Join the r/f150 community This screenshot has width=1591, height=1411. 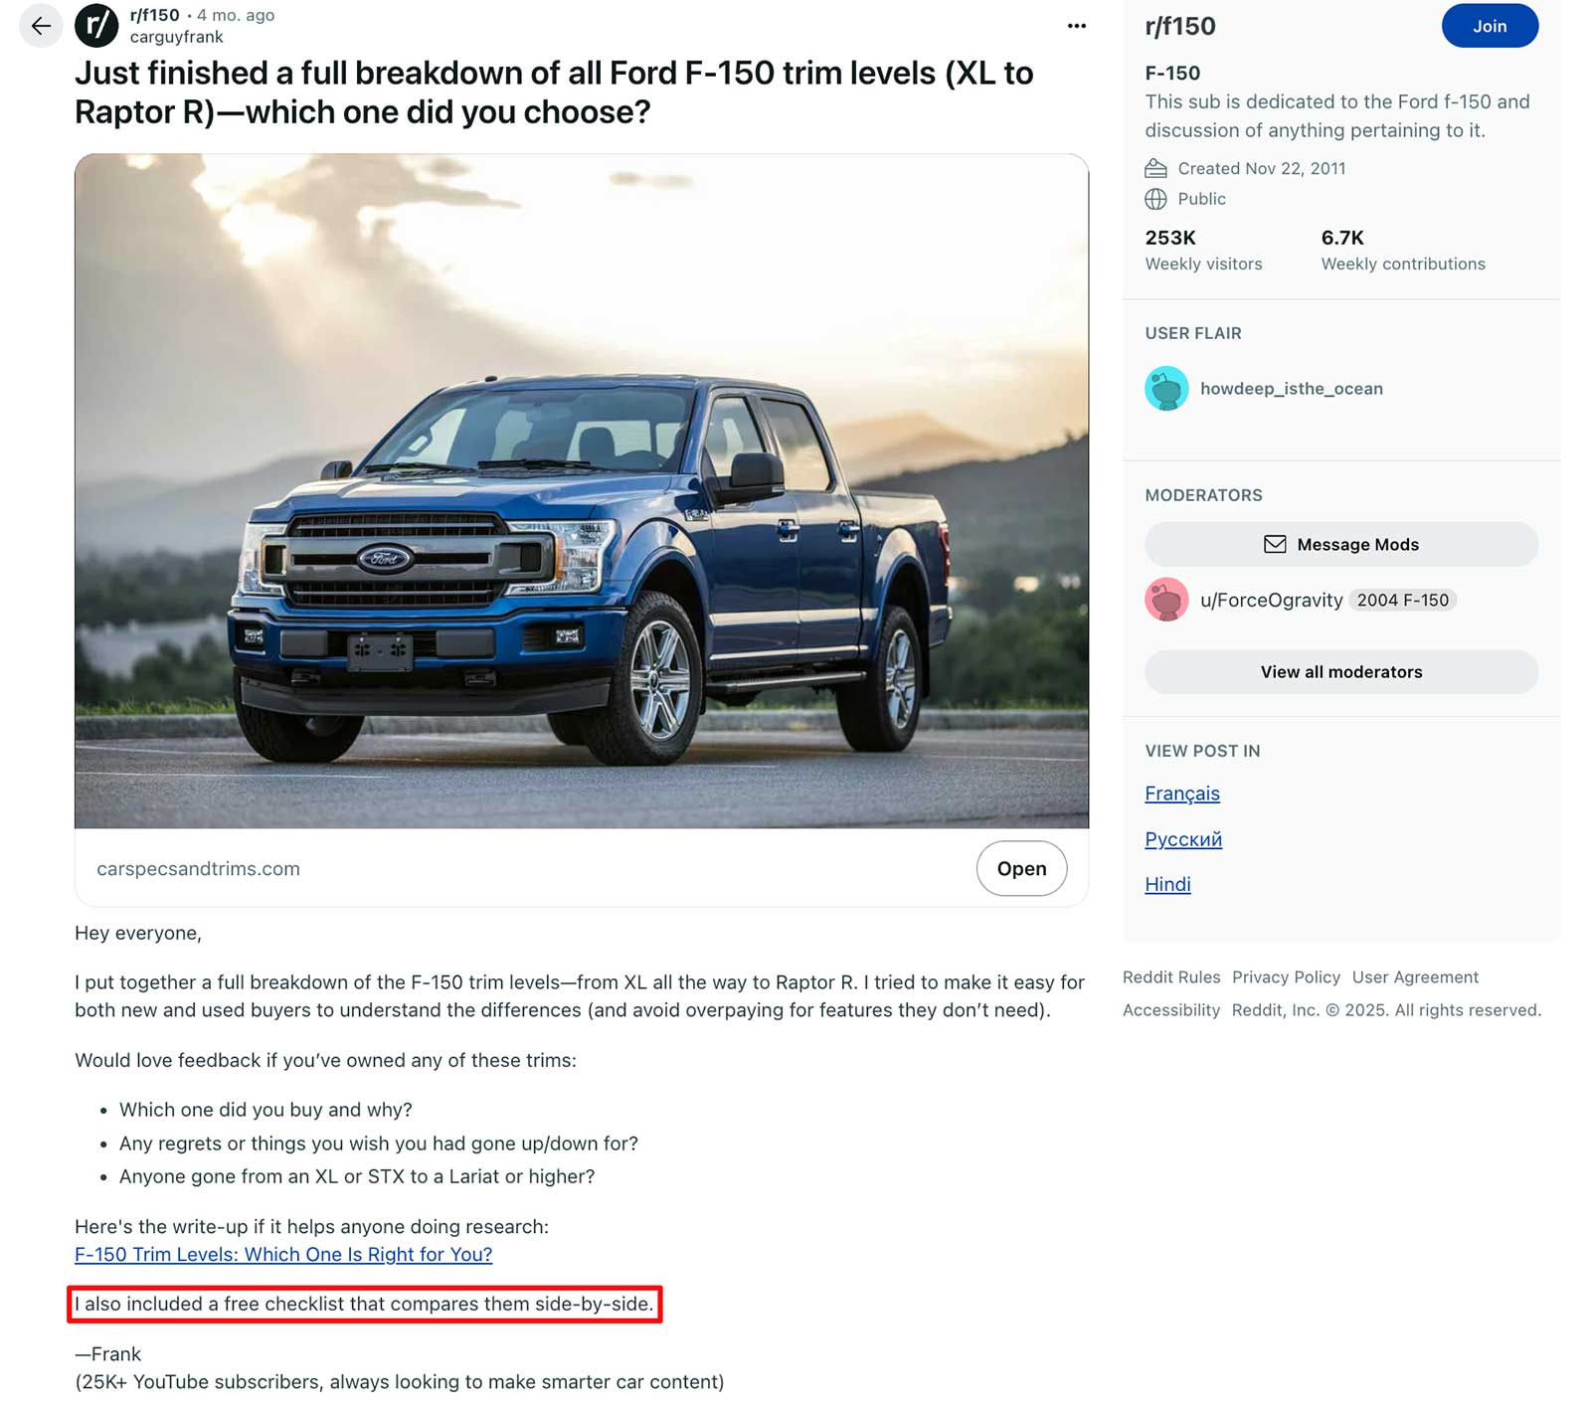(1489, 26)
